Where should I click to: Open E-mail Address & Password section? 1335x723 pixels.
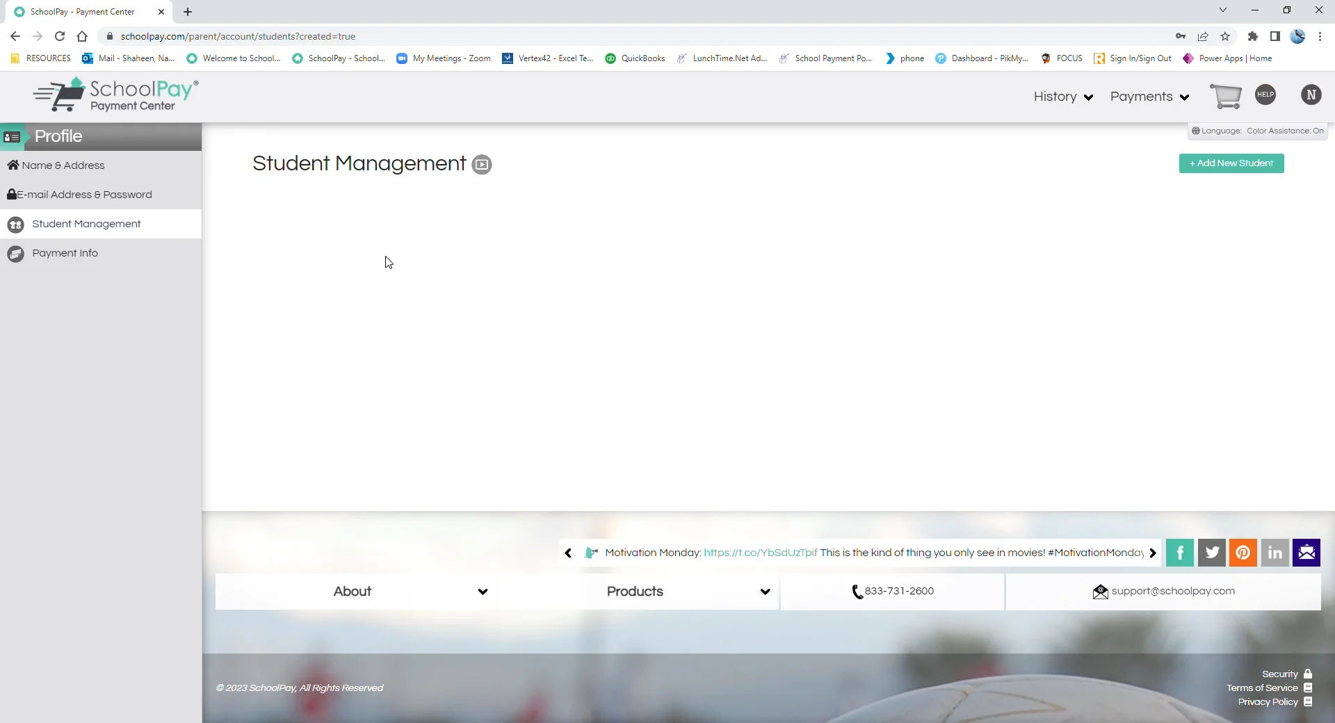point(101,195)
